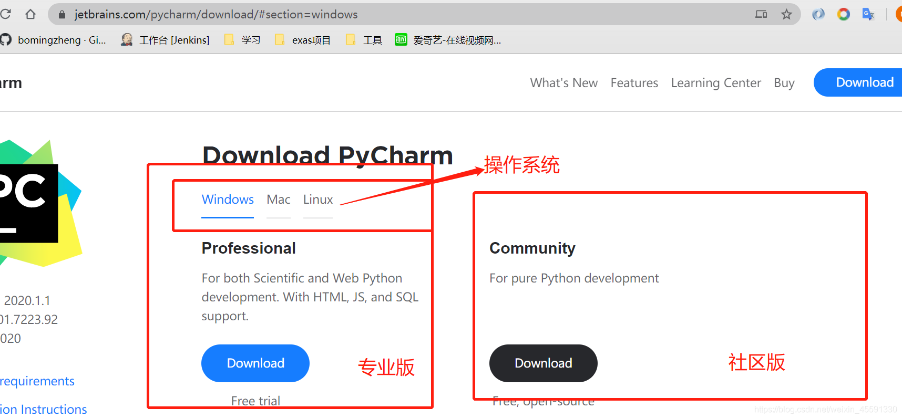Open the 工具 bookmark folder
The height and width of the screenshot is (419, 902).
tap(364, 40)
